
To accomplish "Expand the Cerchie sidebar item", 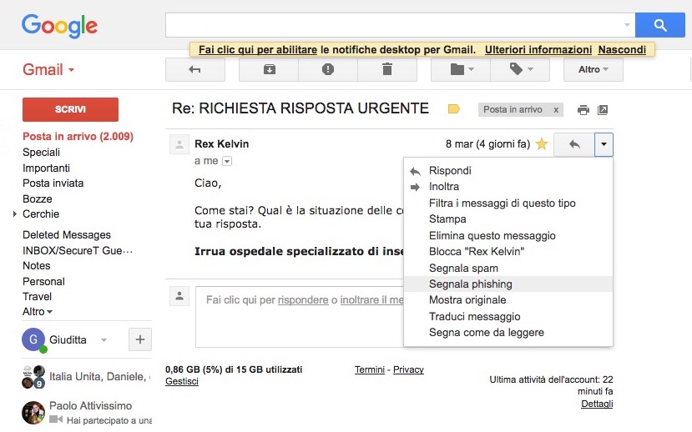I will 15,214.
